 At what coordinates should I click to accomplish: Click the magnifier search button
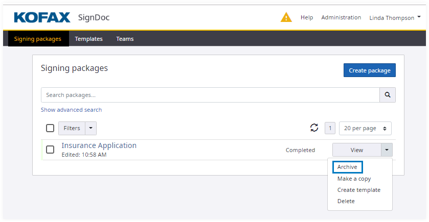pos(387,95)
